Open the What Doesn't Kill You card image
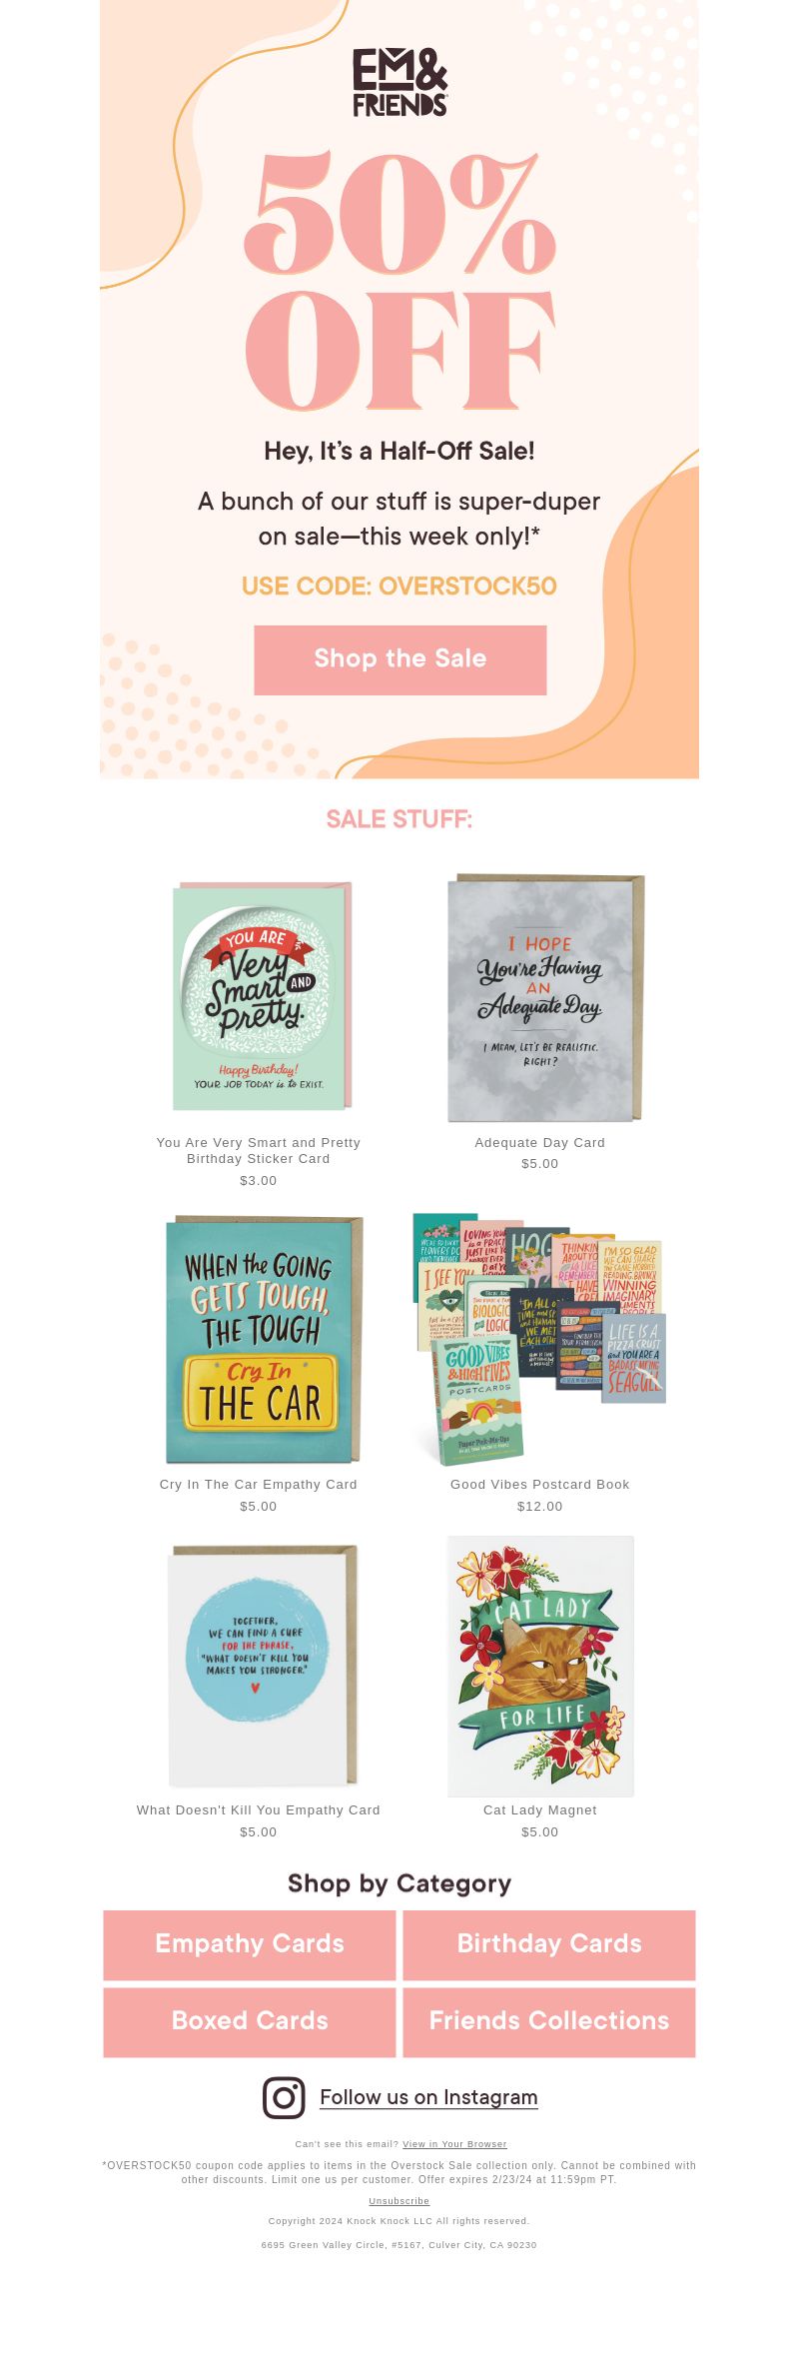799x2361 pixels. click(263, 1666)
